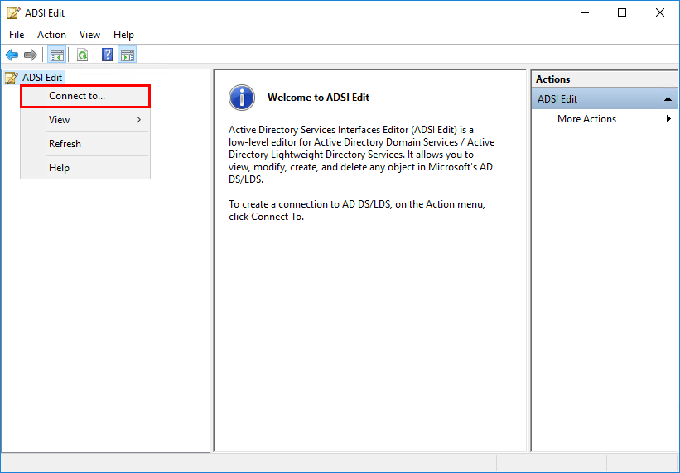Choose Refresh in context menu
The image size is (680, 473).
tap(85, 144)
